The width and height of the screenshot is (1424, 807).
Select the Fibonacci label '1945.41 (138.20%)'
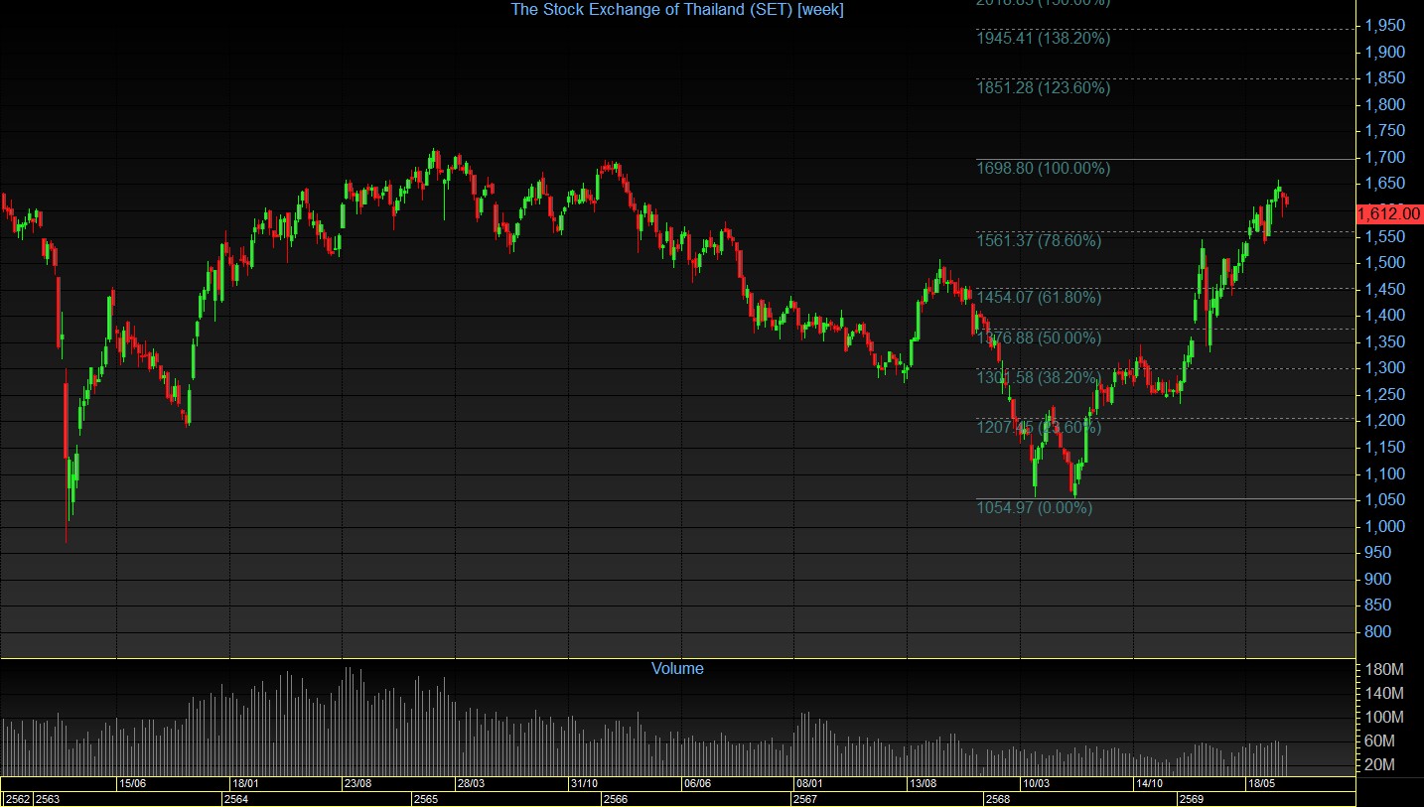tap(1043, 39)
